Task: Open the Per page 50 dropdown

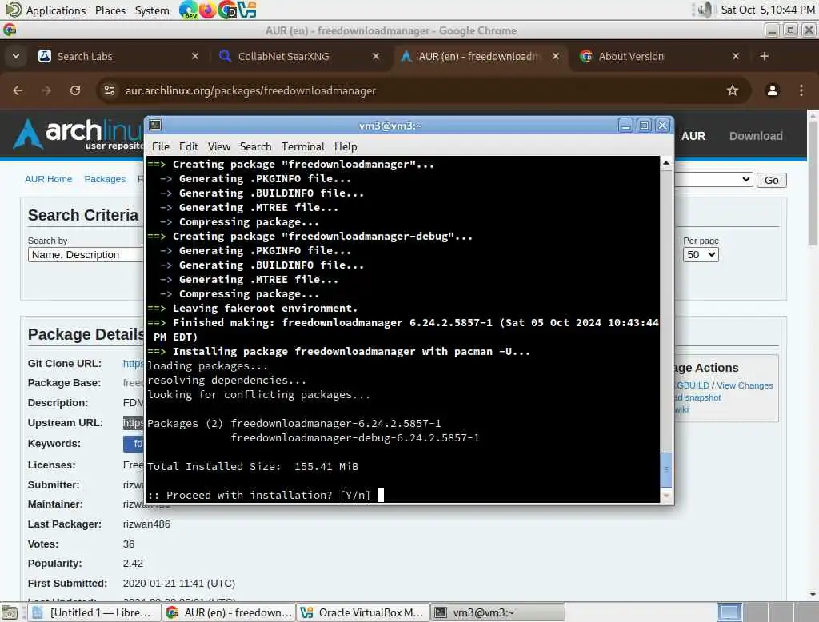Action: coord(701,255)
